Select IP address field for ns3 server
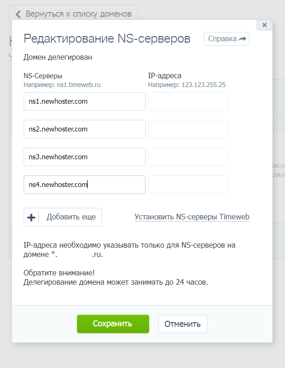 click(188, 157)
